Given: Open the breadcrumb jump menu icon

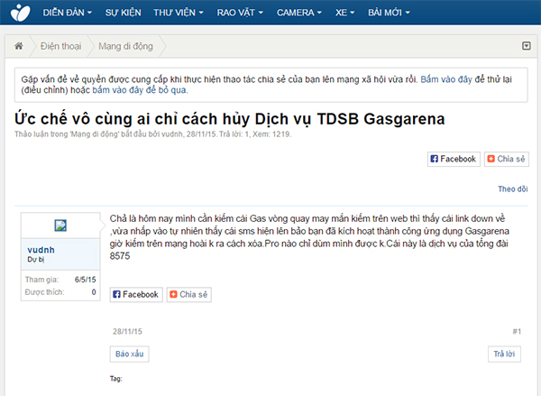Looking at the screenshot, I should 527,46.
